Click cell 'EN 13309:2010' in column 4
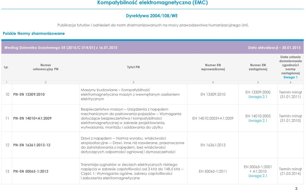305x190 pixels. tap(213, 94)
